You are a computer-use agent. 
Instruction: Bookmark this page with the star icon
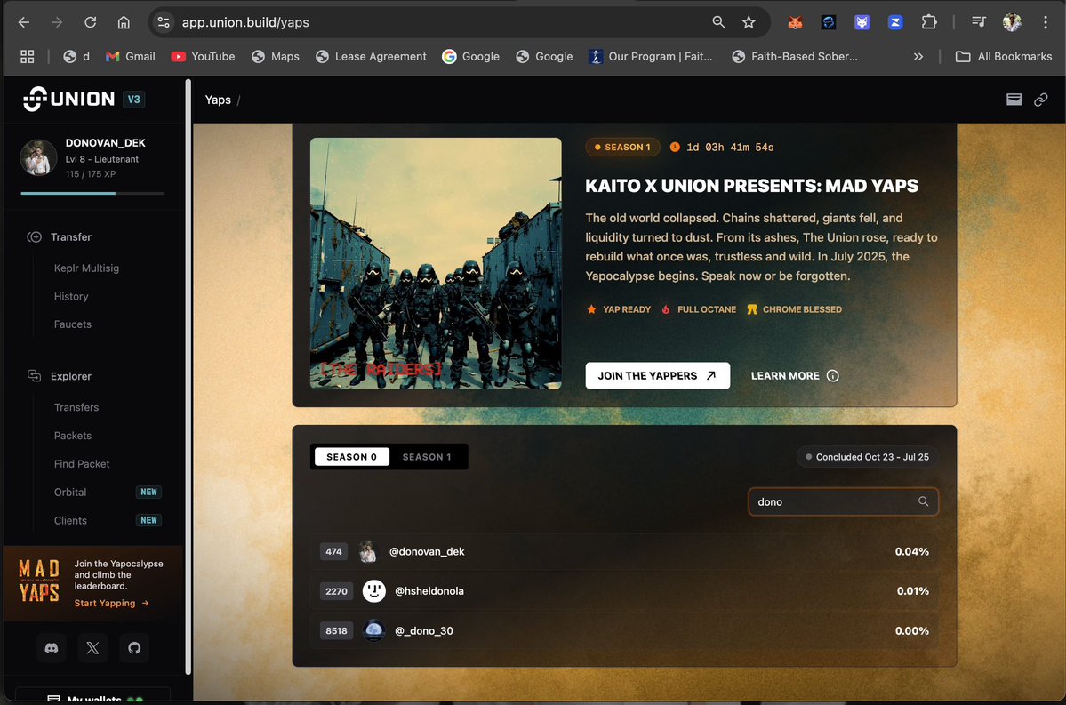(x=749, y=22)
